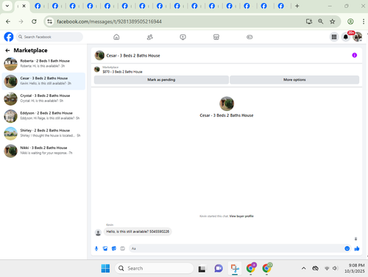Click Kevin's sender avatar beside message
Image resolution: width=368 pixels, height=277 pixels.
pos(98,233)
